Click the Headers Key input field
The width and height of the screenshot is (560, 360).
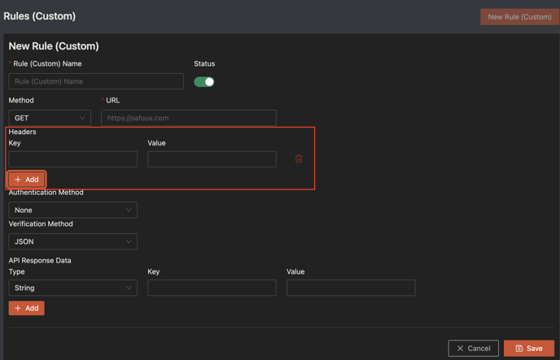click(x=72, y=159)
